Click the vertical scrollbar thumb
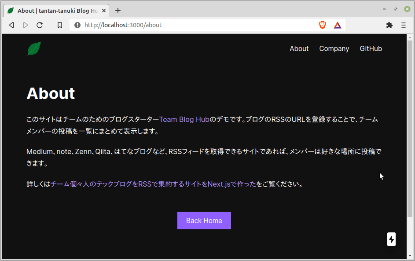This screenshot has height=261, width=415. tap(410, 129)
